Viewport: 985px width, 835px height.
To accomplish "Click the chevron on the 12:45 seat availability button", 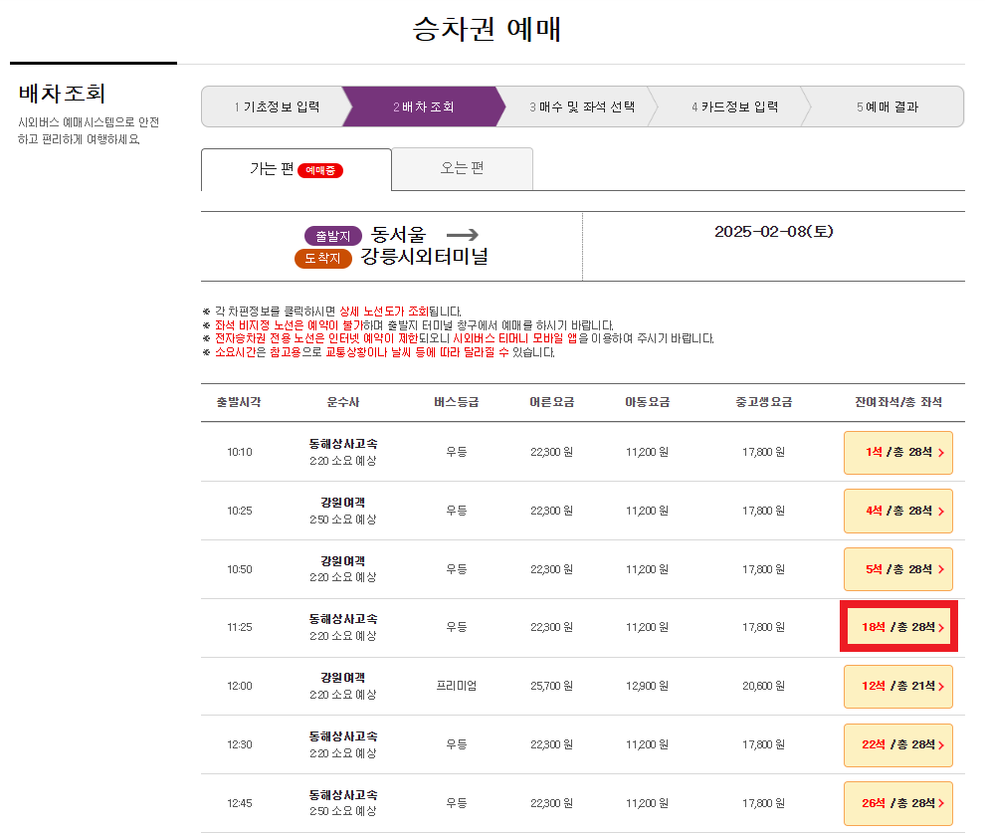I will 939,803.
